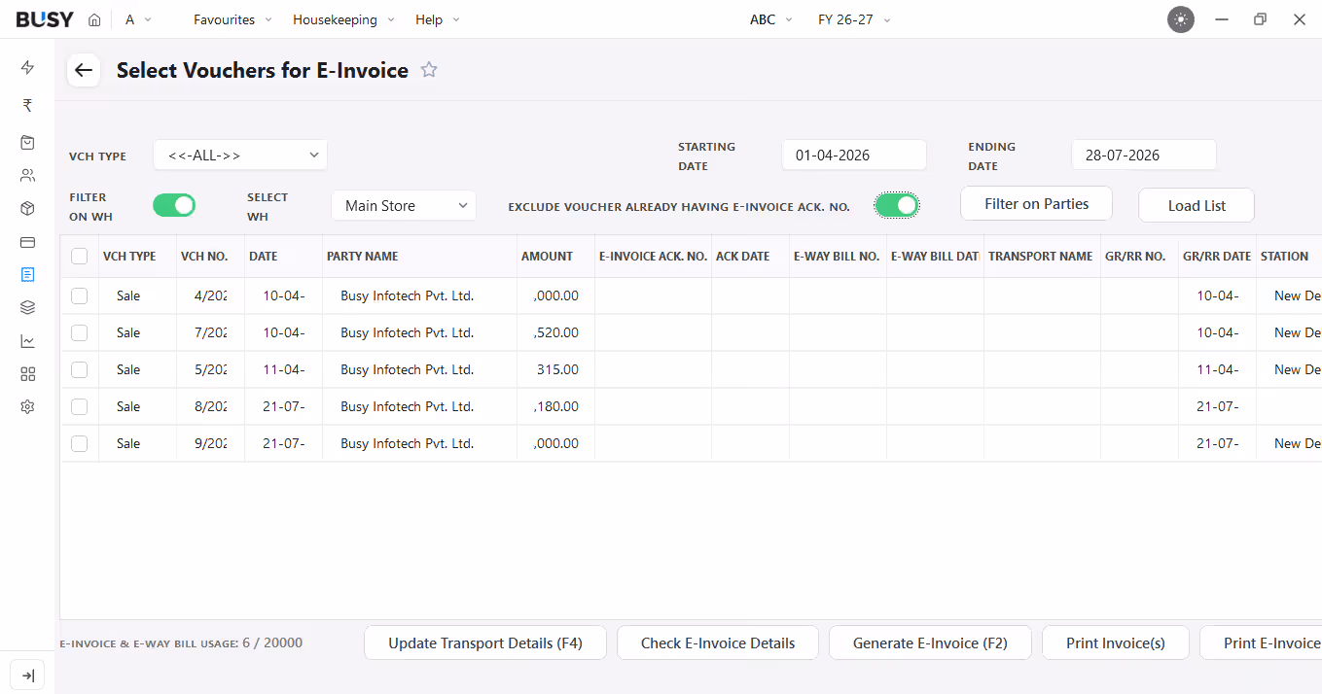Open the stacked layers sidebar icon
This screenshot has height=694, width=1322.
click(x=27, y=308)
